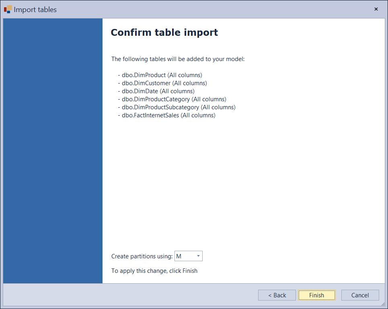Screen dimensions: 388x309
Task: Select the dbo.DimProduct list entry
Action: [x=160, y=75]
